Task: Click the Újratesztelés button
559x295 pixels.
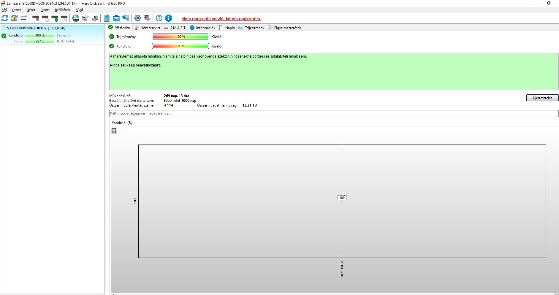Action: [542, 98]
